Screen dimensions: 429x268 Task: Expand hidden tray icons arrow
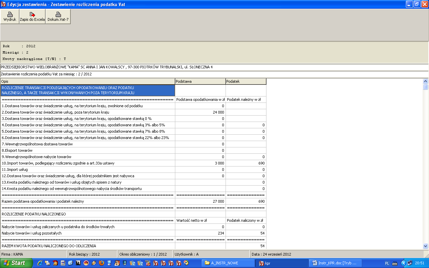click(404, 263)
